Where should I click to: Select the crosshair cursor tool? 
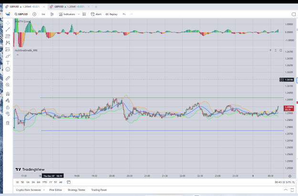point(8,23)
